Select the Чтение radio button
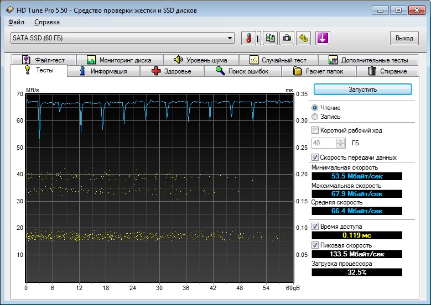 pyautogui.click(x=315, y=108)
